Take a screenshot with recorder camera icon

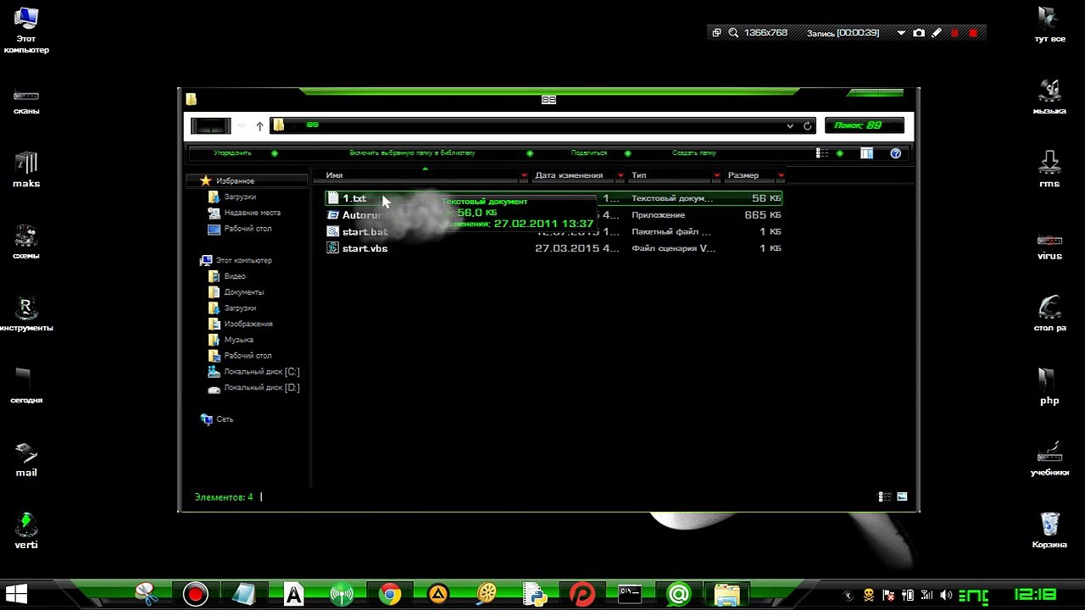pos(919,33)
